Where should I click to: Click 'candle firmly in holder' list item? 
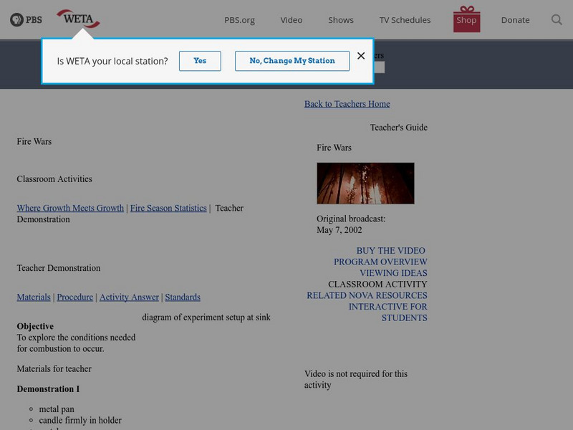(80, 420)
